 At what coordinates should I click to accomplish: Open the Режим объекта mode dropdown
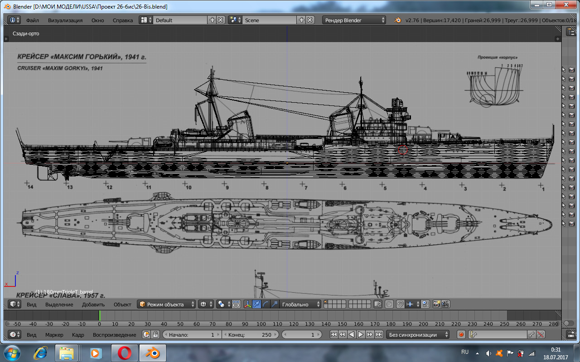point(166,304)
